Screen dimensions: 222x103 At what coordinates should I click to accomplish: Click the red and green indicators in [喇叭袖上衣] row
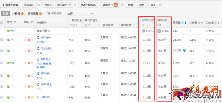[28, 86]
